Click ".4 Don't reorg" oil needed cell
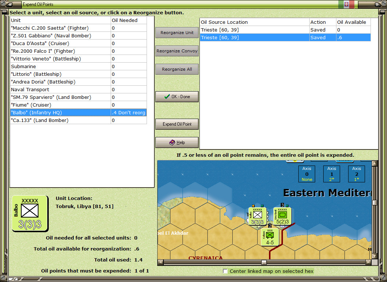This screenshot has height=282, width=387. [129, 112]
